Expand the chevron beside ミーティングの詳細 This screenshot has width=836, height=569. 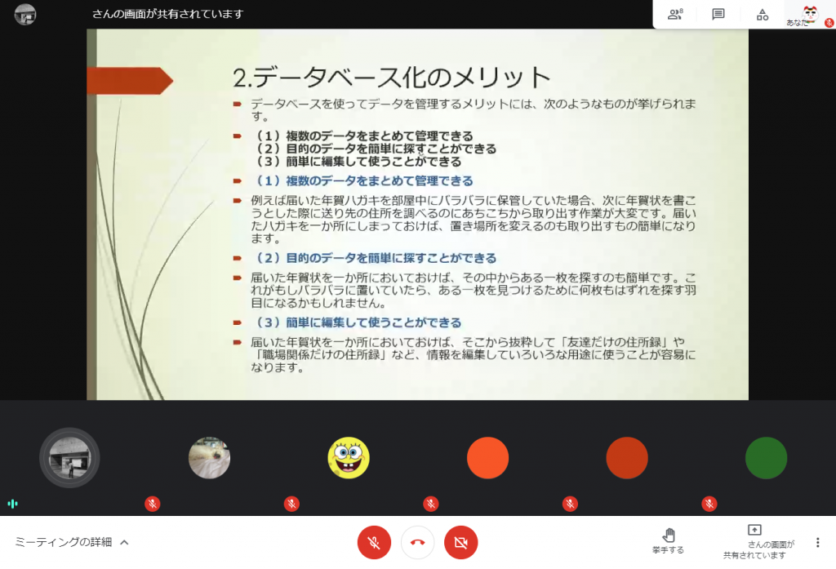pyautogui.click(x=124, y=542)
